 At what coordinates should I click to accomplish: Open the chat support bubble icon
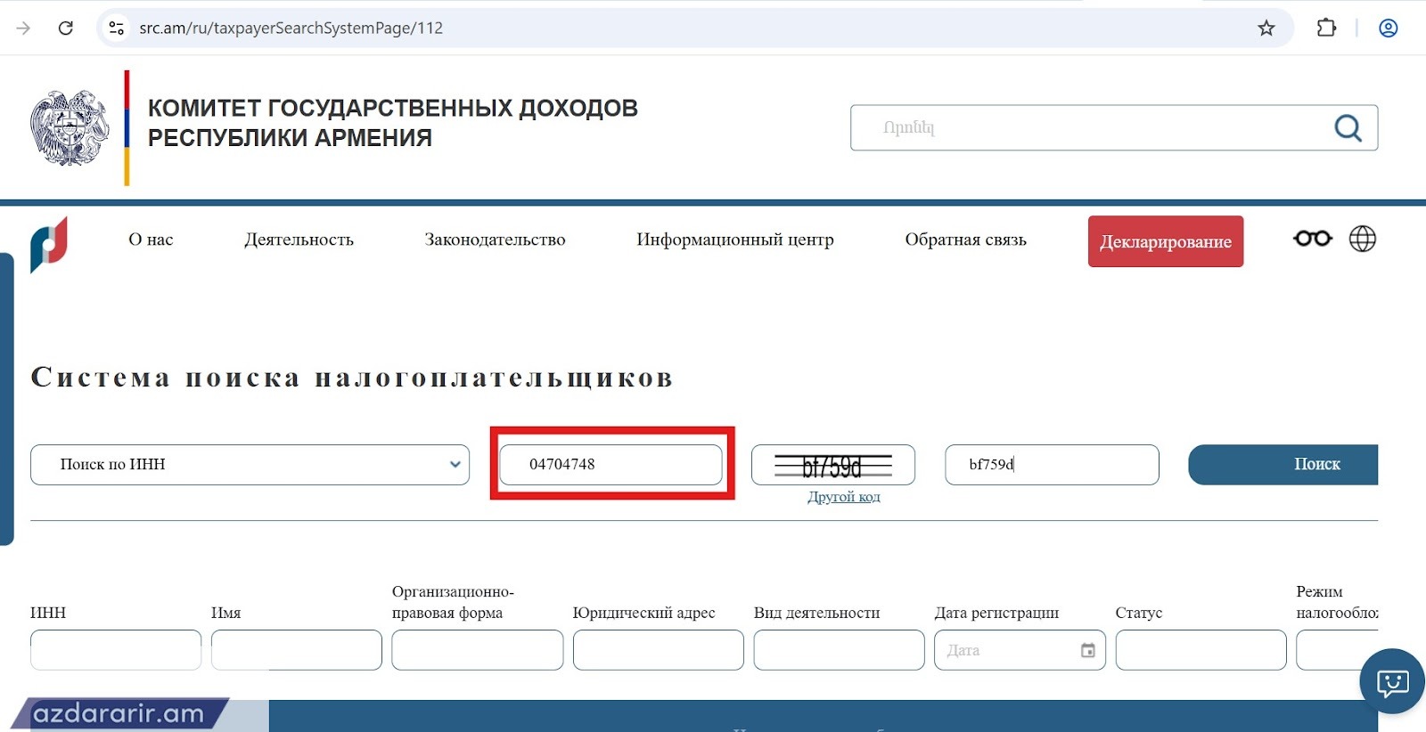(x=1391, y=682)
